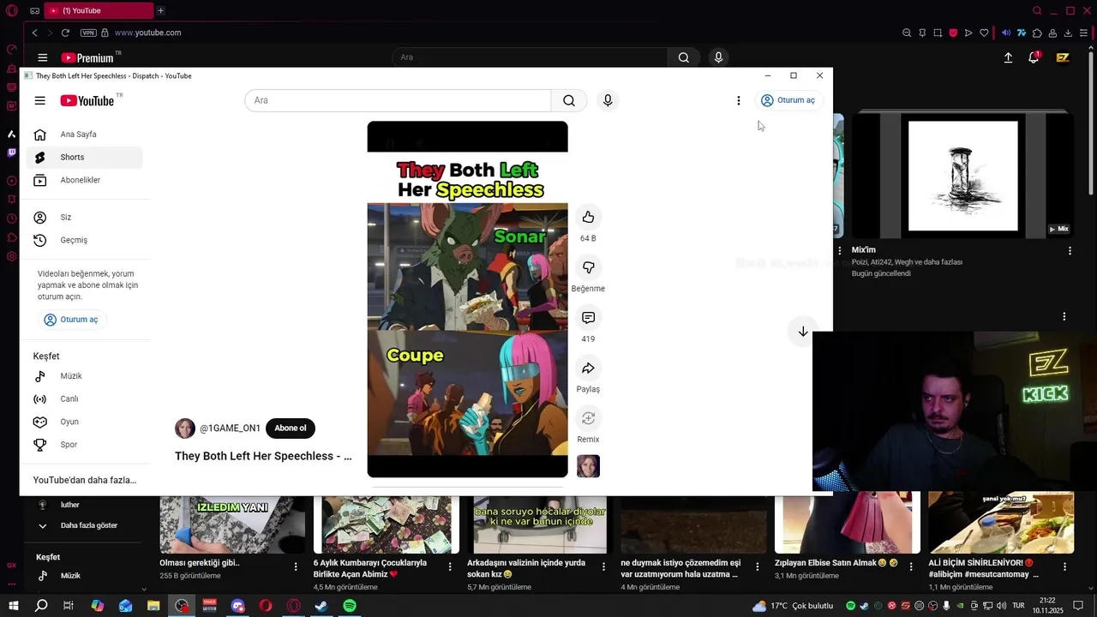Open Siz section in sidebar
Image resolution: width=1097 pixels, height=617 pixels.
pyautogui.click(x=84, y=218)
